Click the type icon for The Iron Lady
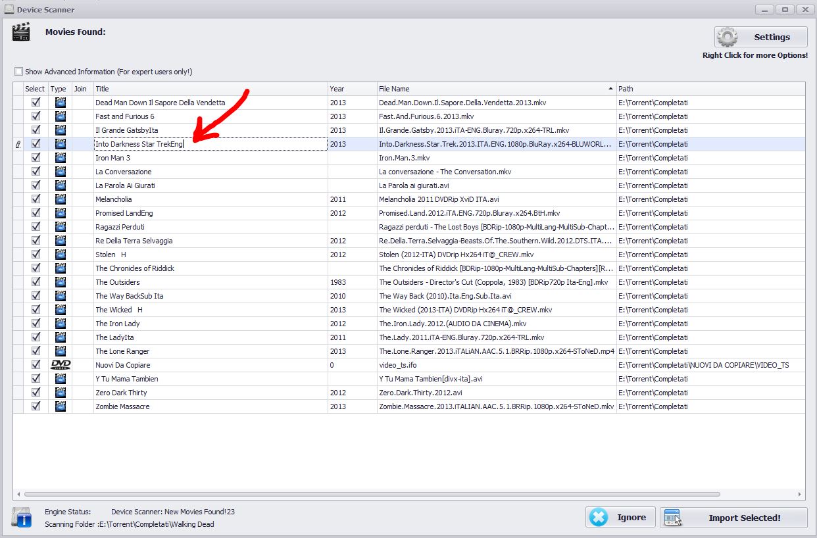Image resolution: width=817 pixels, height=538 pixels. tap(61, 324)
